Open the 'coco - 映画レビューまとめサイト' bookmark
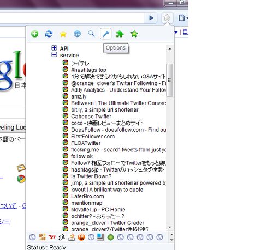Viewport: 273px width, 250px height. [x=107, y=123]
